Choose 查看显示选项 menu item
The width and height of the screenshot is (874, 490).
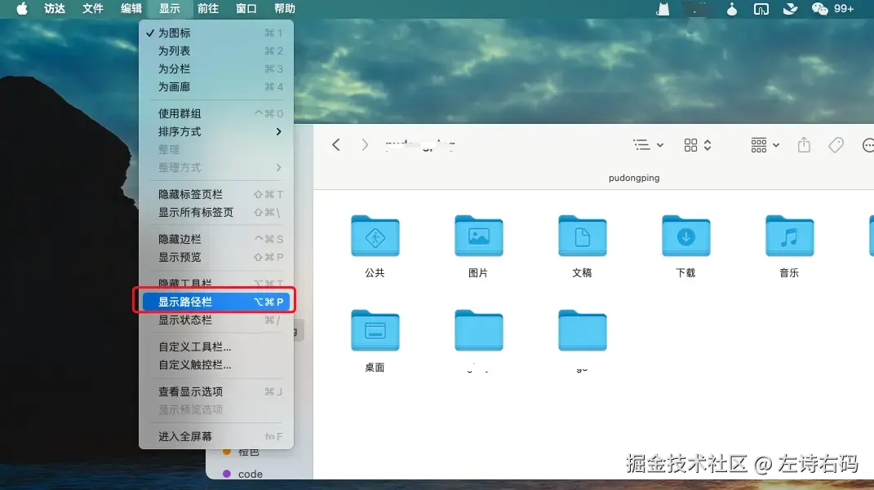point(216,391)
